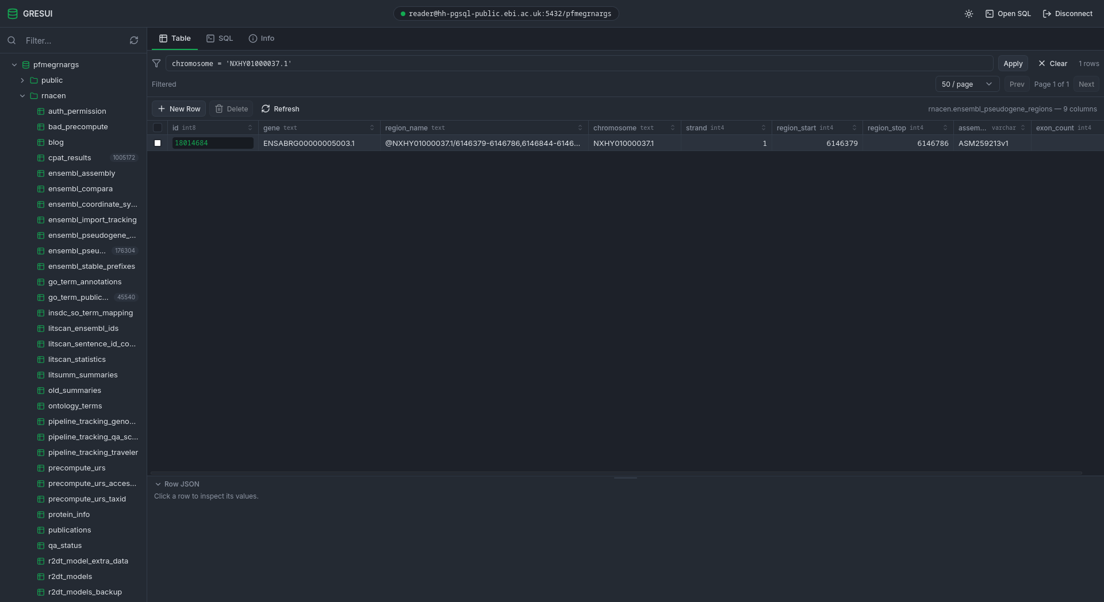
Task: Click the Row JSON panel resize handle
Action: tap(625, 477)
